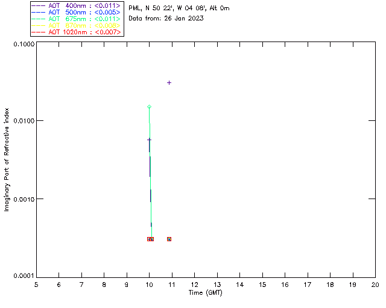Click the x-axis label 6
This screenshot has width=386, height=308.
point(59,285)
